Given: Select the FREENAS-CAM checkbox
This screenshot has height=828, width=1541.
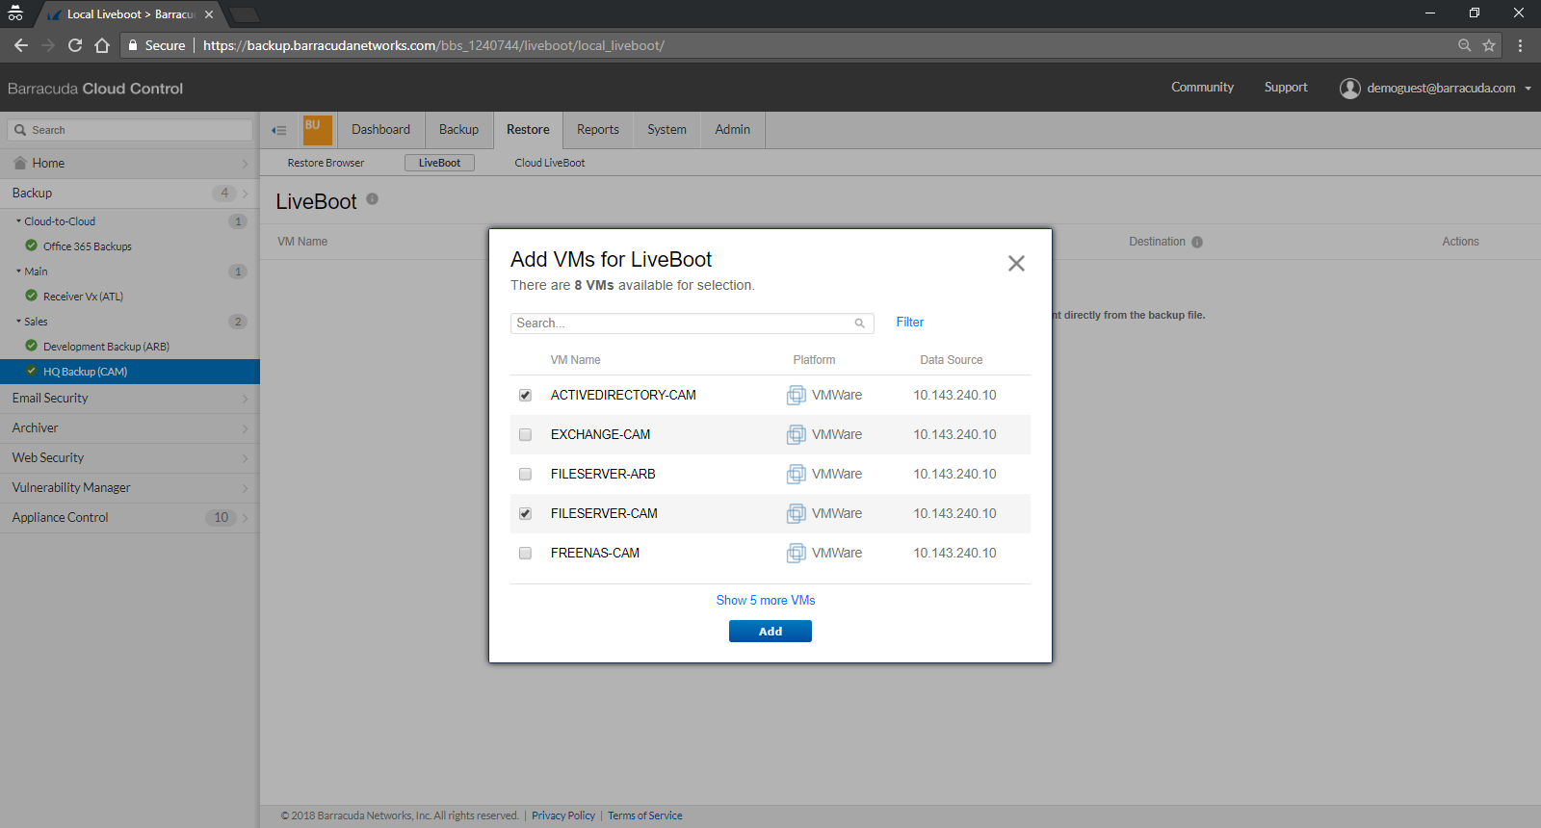Looking at the screenshot, I should tap(525, 554).
